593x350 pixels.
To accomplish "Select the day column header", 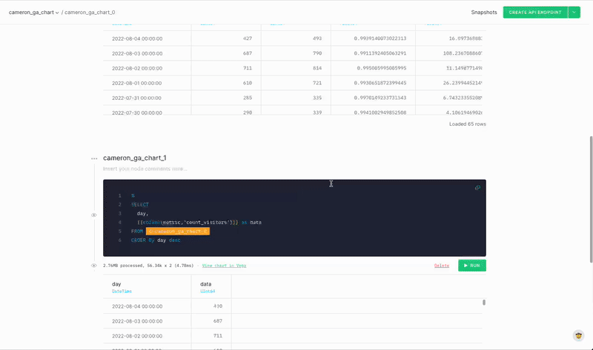I will click(x=116, y=284).
